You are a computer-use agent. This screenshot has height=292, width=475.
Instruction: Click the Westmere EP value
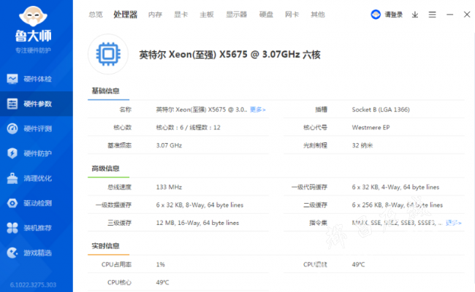coord(370,128)
